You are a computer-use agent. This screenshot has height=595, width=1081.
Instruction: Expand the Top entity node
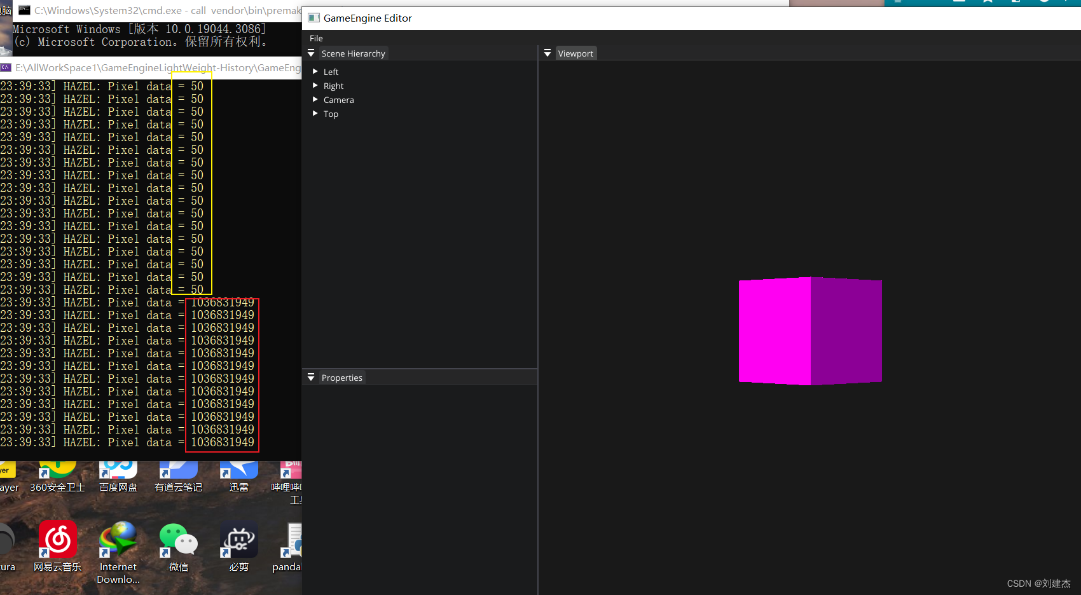[315, 114]
